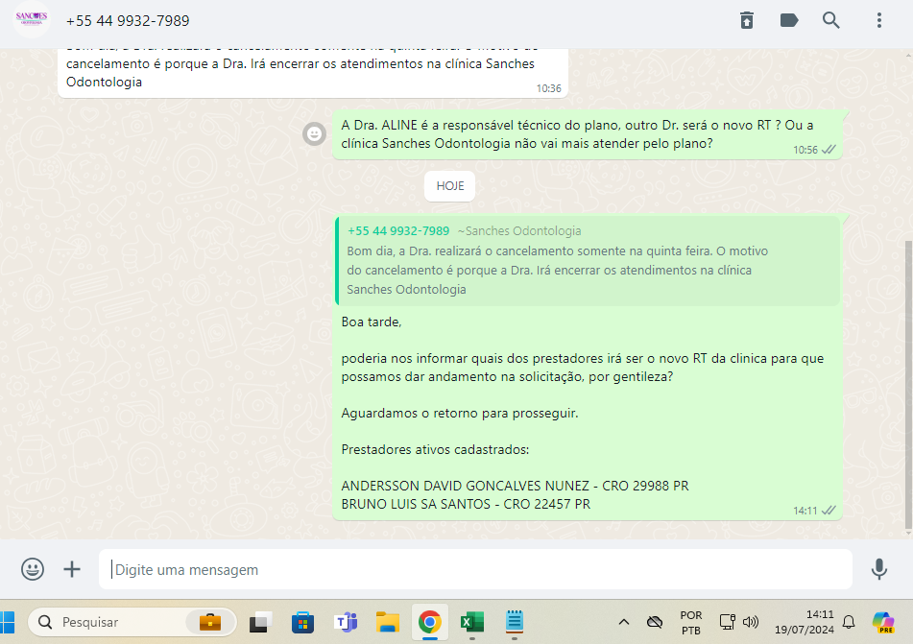
Task: Open the quoted message from Sanches Odontologia
Action: 589,261
